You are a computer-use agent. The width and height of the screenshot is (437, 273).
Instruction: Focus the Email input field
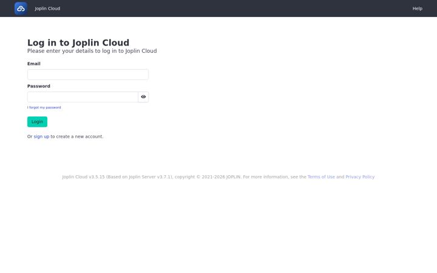tap(88, 75)
